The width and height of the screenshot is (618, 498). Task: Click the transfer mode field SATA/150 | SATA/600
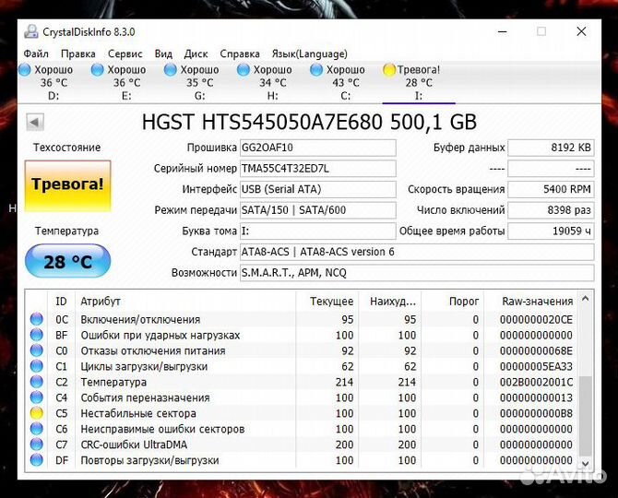tap(318, 210)
